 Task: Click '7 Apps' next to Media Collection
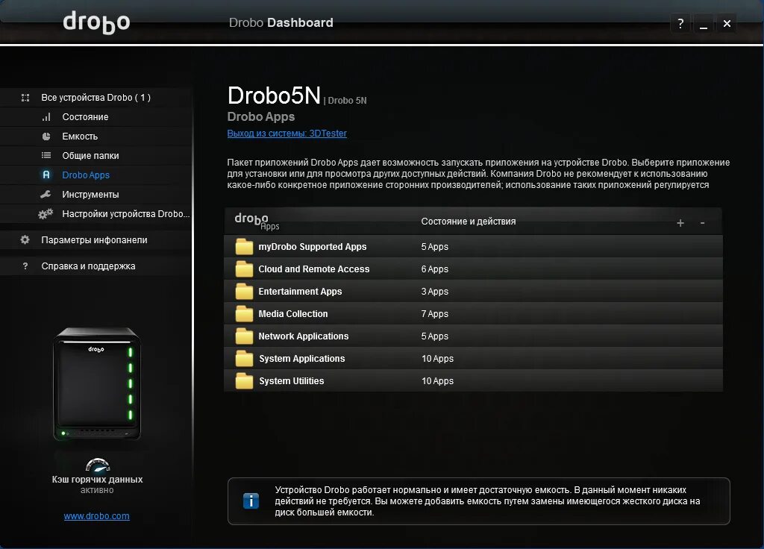[x=435, y=314]
